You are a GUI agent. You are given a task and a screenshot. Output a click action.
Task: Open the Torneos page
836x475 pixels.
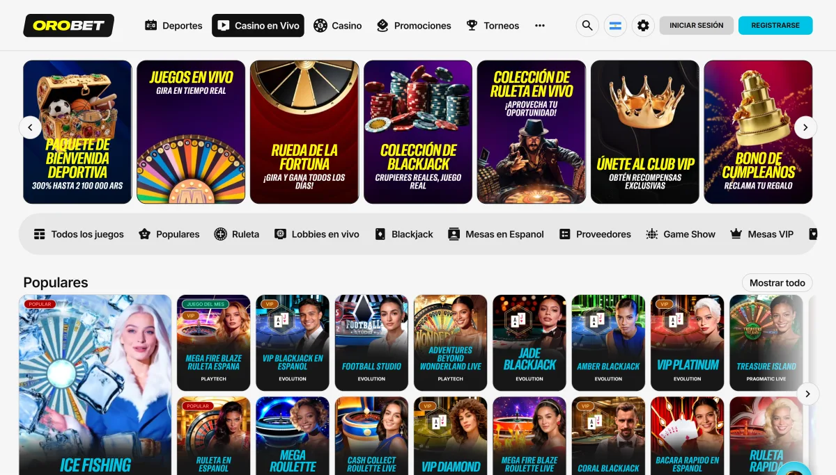493,26
